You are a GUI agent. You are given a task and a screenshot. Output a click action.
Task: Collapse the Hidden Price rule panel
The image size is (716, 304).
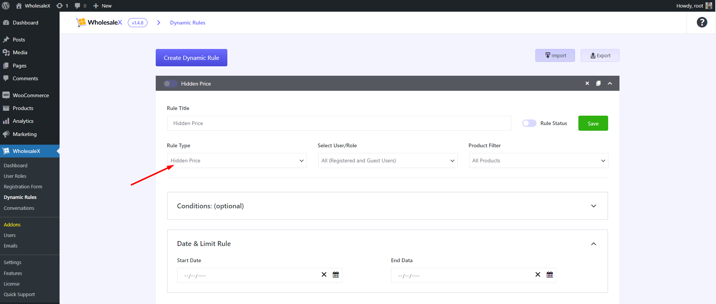tap(610, 83)
